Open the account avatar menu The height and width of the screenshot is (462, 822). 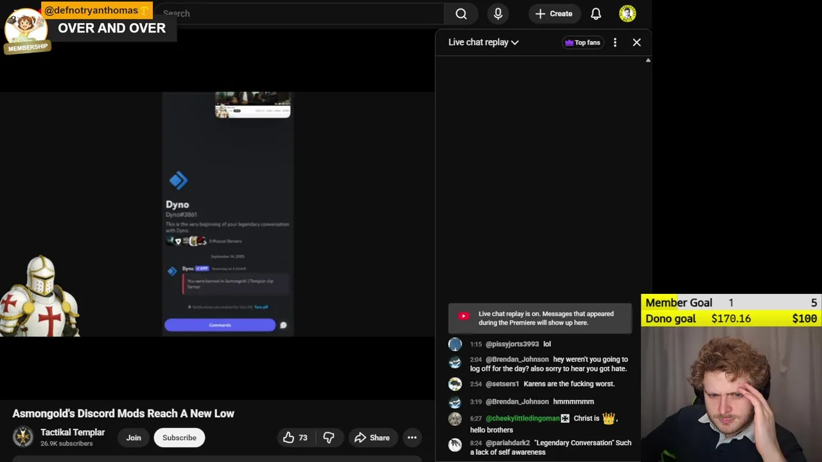coord(627,13)
